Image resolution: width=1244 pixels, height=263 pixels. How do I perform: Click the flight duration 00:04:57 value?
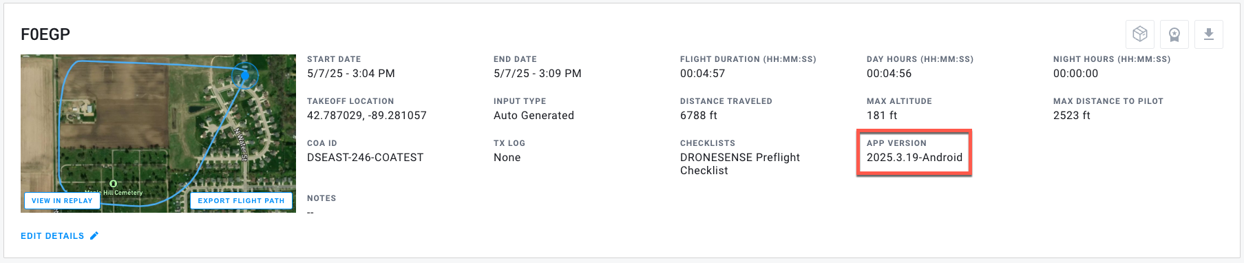coord(703,74)
